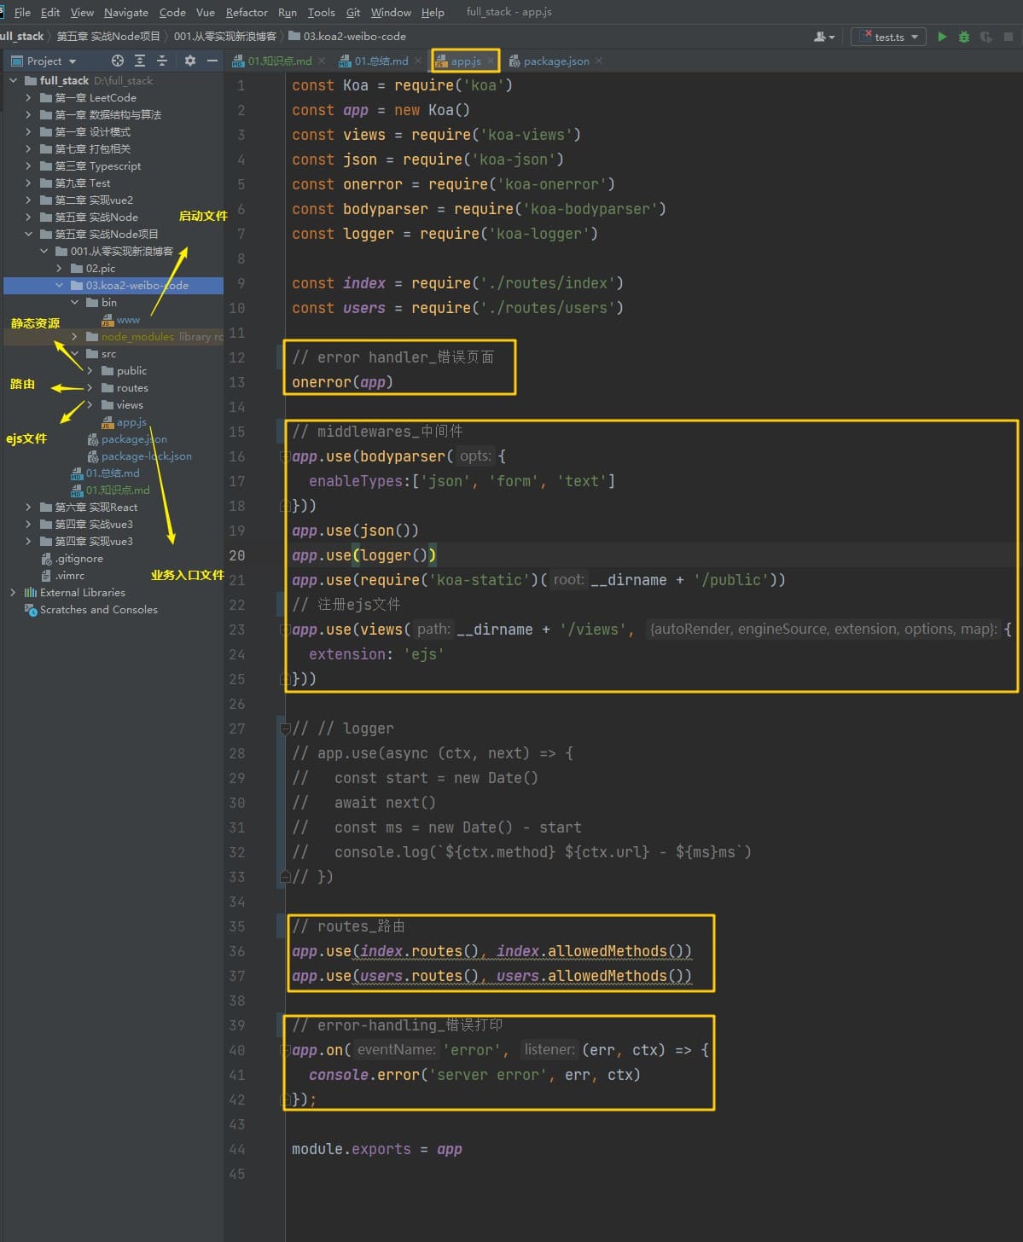The height and width of the screenshot is (1242, 1023).
Task: Click the Stop square icon
Action: click(x=1008, y=37)
